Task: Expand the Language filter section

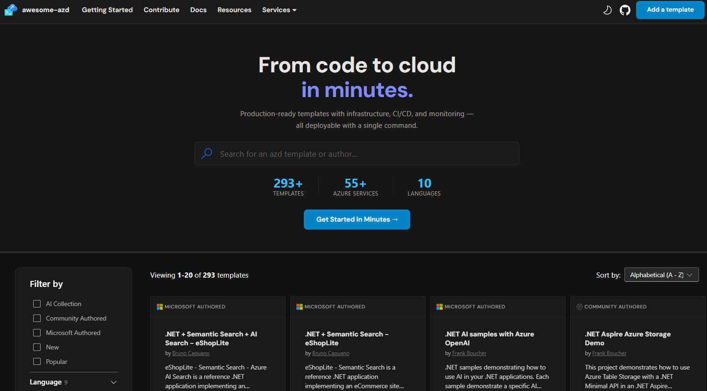Action: pos(73,382)
